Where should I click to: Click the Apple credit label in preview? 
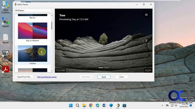148,71
